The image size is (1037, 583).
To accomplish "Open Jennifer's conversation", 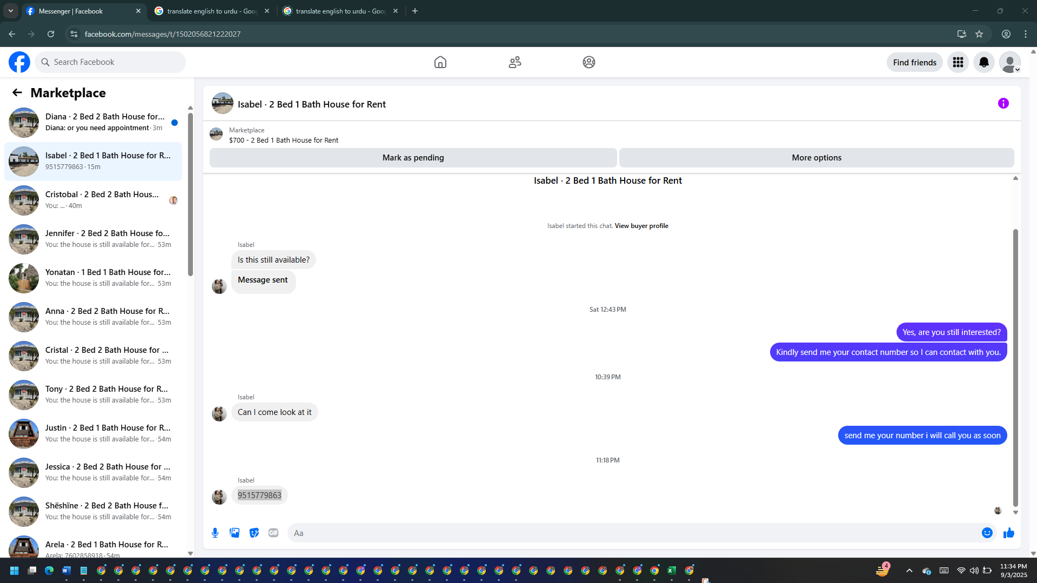I will click(x=93, y=239).
